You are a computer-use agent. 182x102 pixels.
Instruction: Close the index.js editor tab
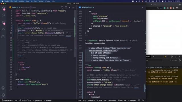[x=69, y=7]
